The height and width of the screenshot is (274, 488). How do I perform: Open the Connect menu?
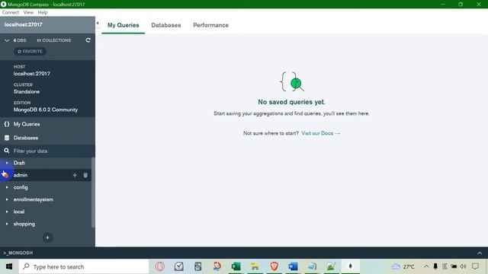(x=10, y=12)
